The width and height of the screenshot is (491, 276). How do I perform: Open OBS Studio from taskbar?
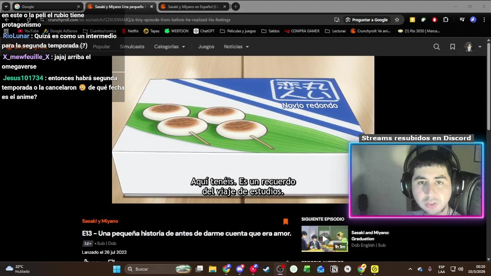coord(280,269)
